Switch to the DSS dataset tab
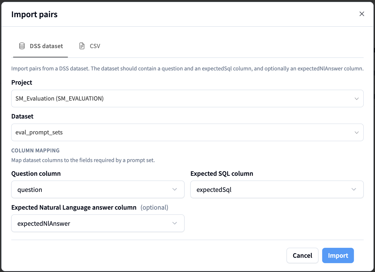The width and height of the screenshot is (375, 272). point(40,46)
